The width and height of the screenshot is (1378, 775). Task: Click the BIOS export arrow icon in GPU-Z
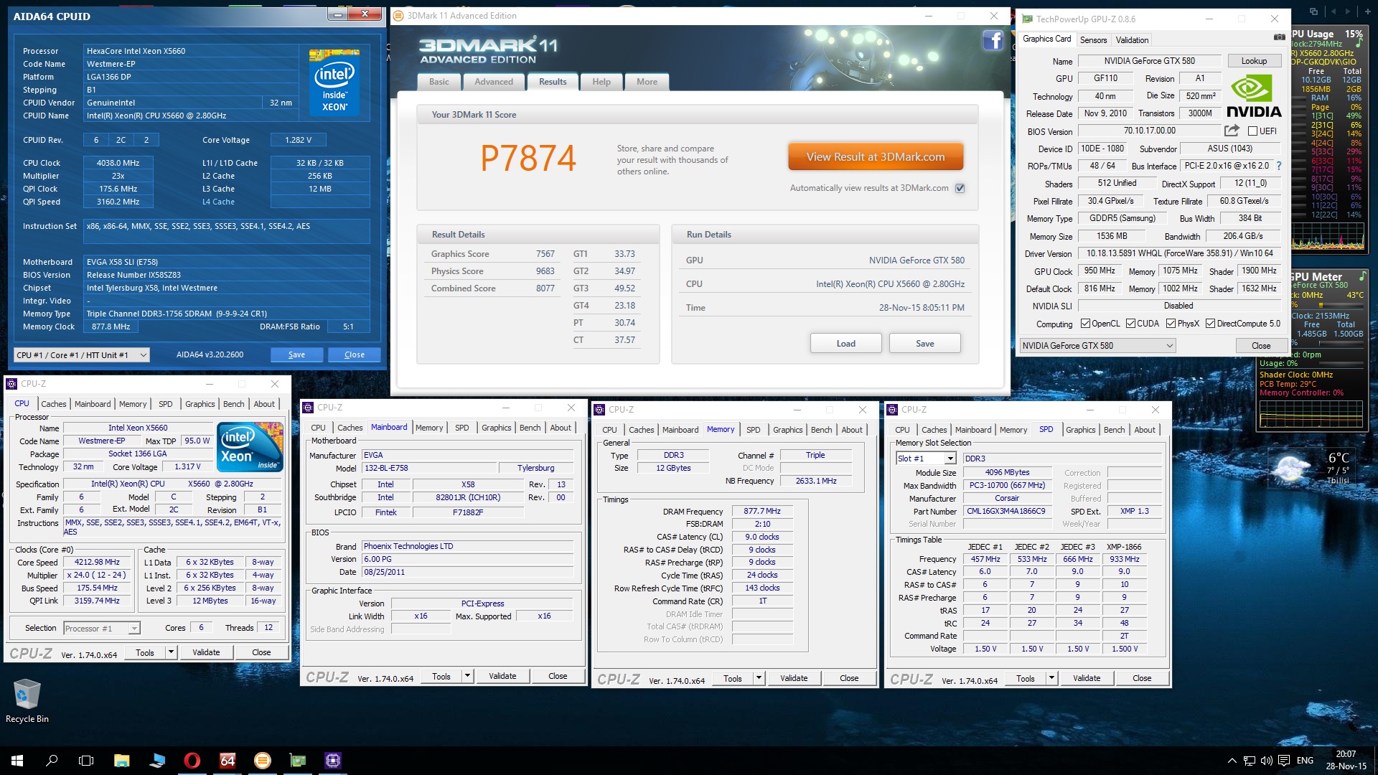click(1232, 131)
